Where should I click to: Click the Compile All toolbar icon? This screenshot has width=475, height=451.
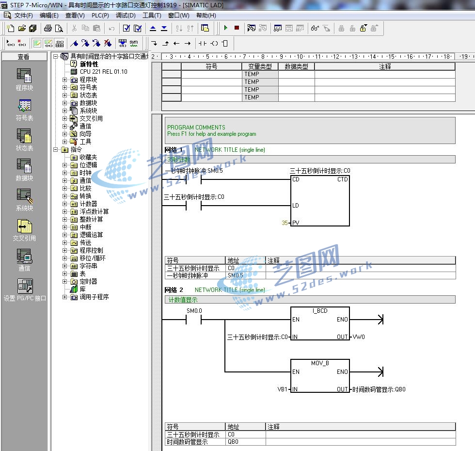[138, 29]
